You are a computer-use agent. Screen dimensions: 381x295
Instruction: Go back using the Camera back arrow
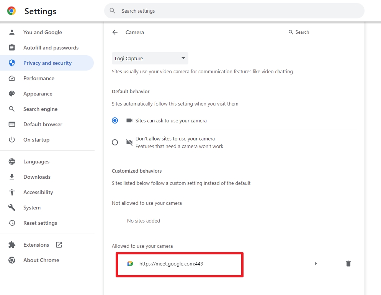click(115, 32)
